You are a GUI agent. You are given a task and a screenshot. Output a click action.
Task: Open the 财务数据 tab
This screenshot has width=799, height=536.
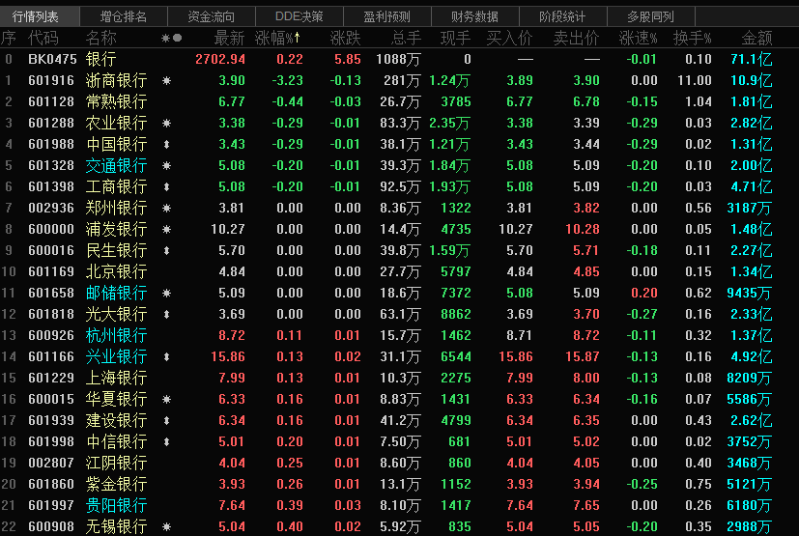coord(474,16)
